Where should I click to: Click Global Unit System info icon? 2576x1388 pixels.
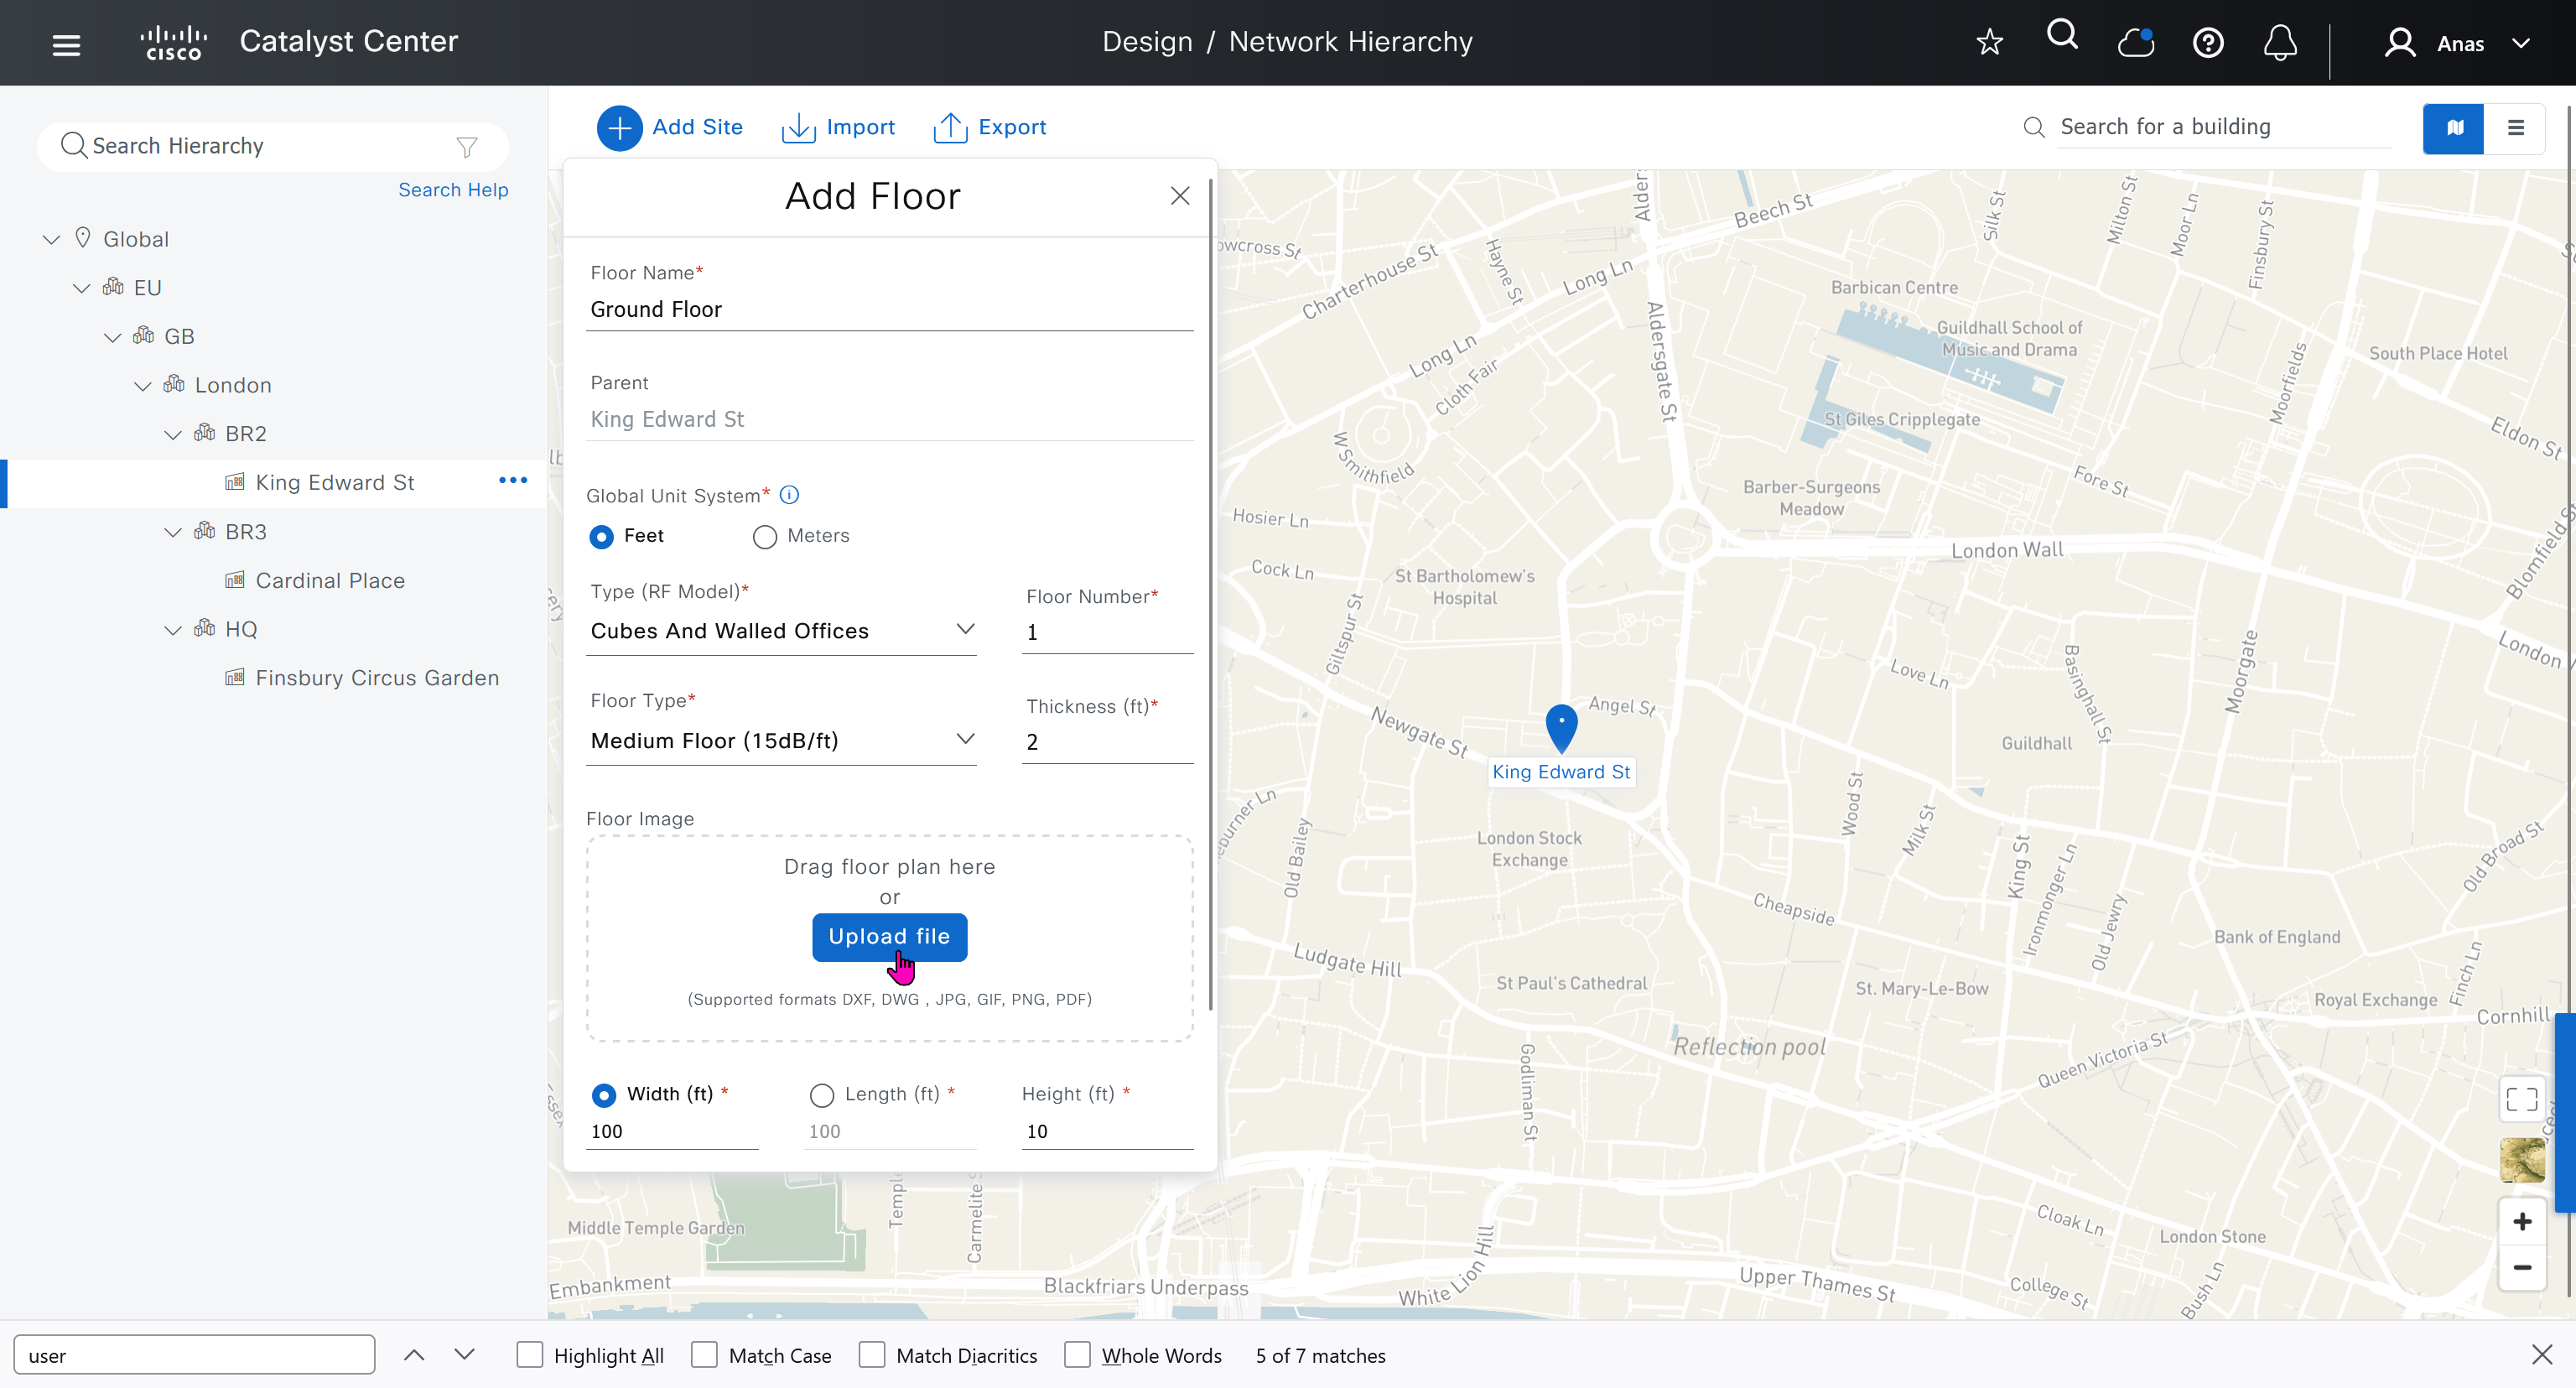pyautogui.click(x=789, y=495)
